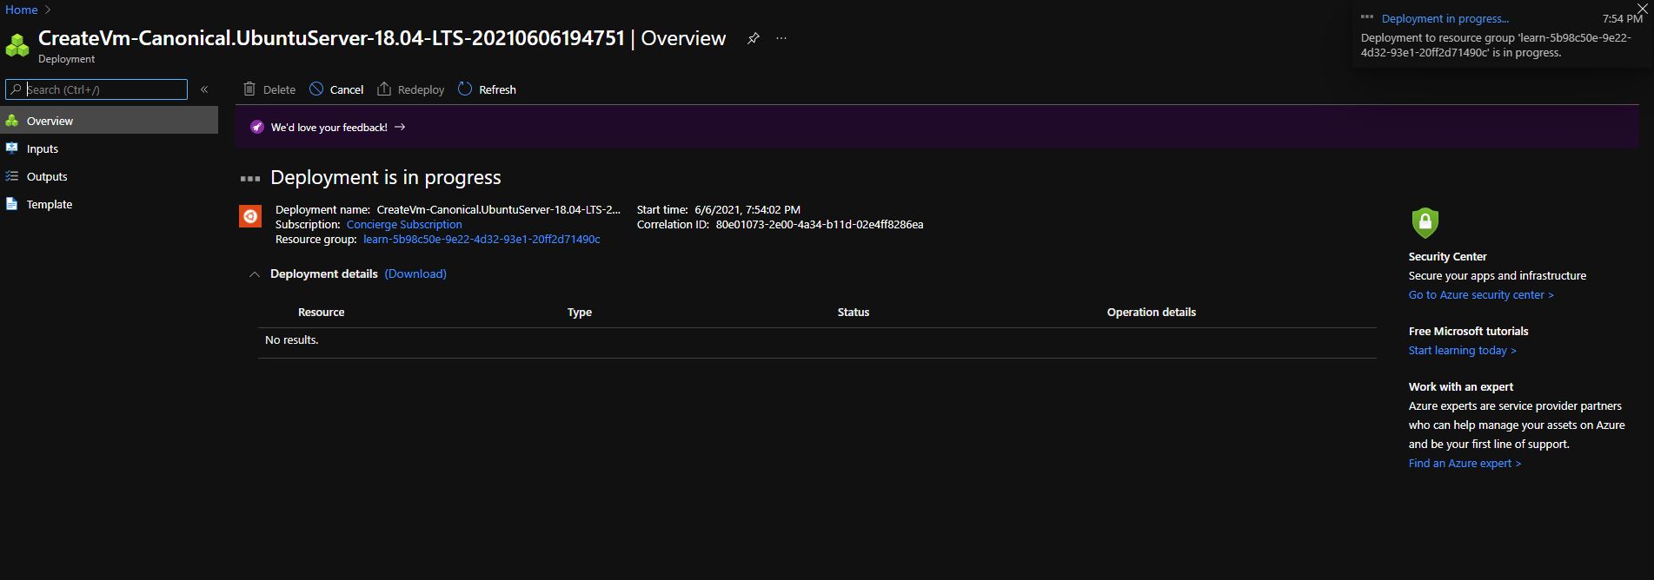Open the Inputs menu item
The height and width of the screenshot is (580, 1654).
pyautogui.click(x=109, y=148)
